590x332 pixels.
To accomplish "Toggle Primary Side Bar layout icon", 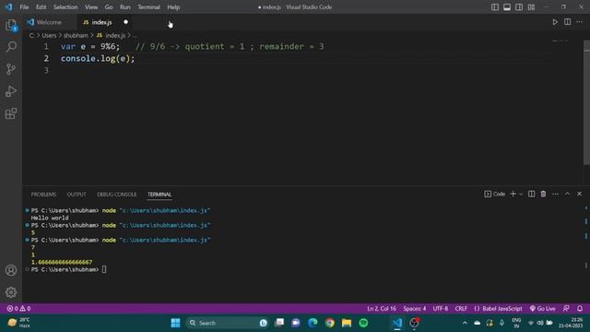I will click(495, 7).
